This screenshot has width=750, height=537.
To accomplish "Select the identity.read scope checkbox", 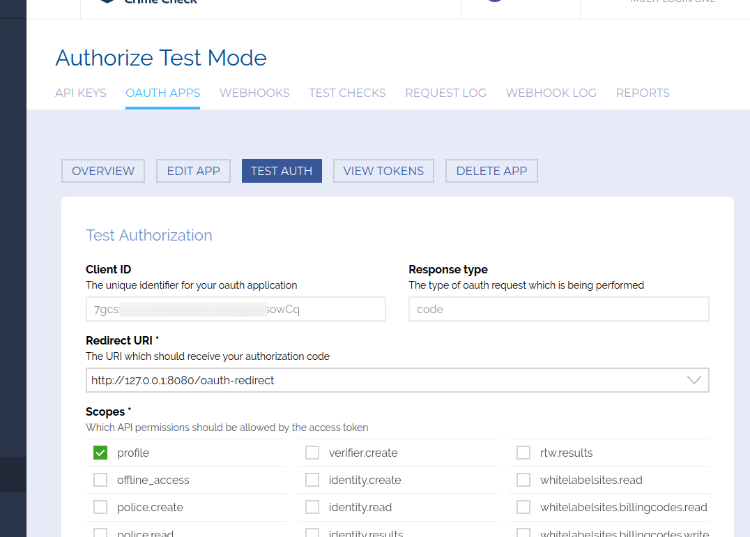I will coord(312,508).
